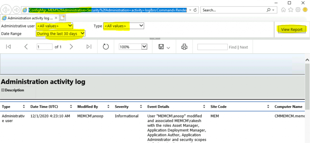Open the Date Range dropdown
The height and width of the screenshot is (143, 310).
61,34
